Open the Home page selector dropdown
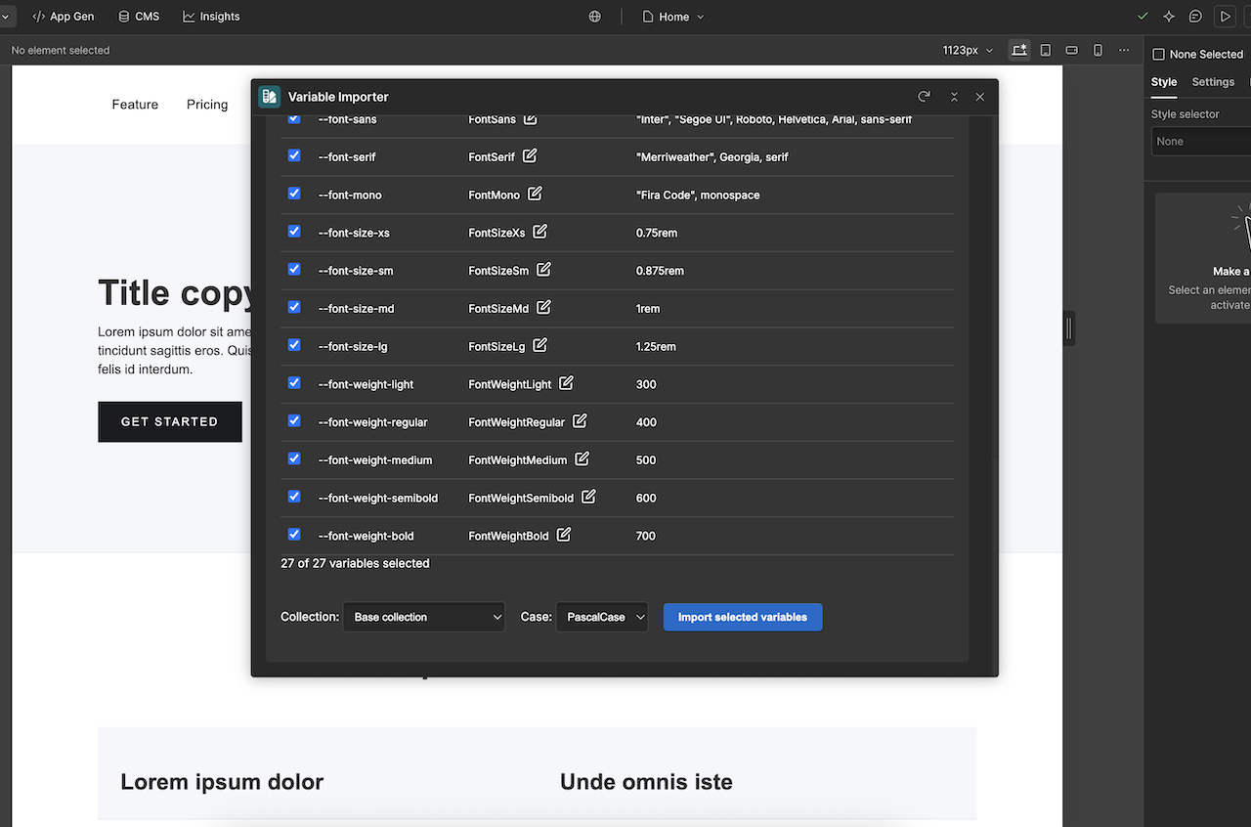The height and width of the screenshot is (827, 1251). (673, 17)
